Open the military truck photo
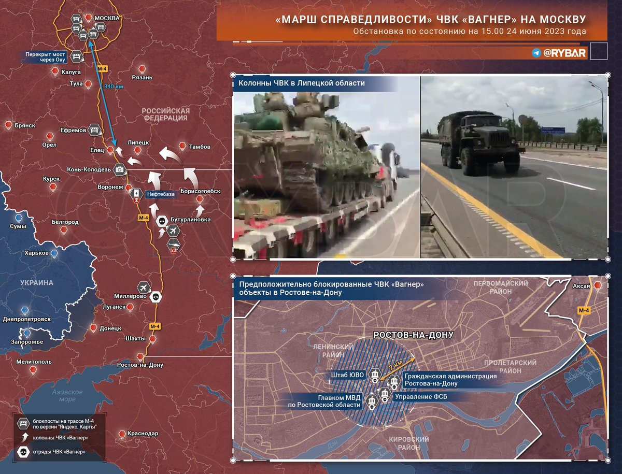This screenshot has width=622, height=474. (x=513, y=166)
